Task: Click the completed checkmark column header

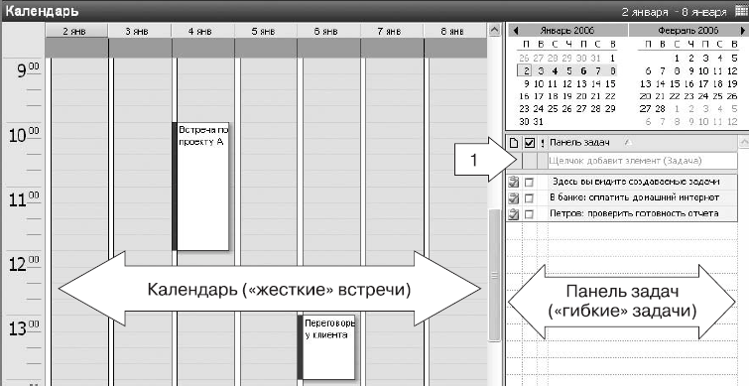Action: (530, 142)
